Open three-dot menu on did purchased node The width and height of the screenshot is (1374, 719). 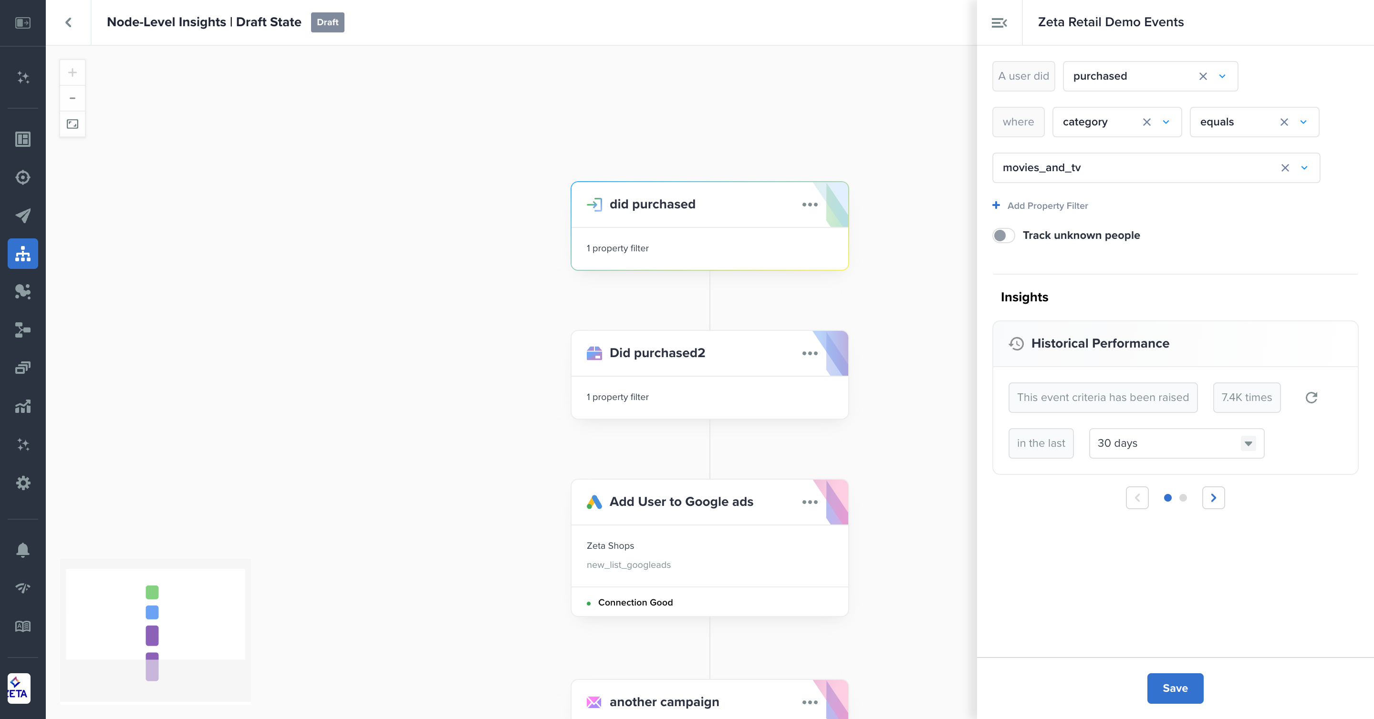tap(809, 205)
